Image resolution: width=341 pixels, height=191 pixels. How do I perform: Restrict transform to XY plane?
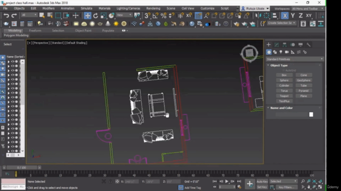pos(308,15)
